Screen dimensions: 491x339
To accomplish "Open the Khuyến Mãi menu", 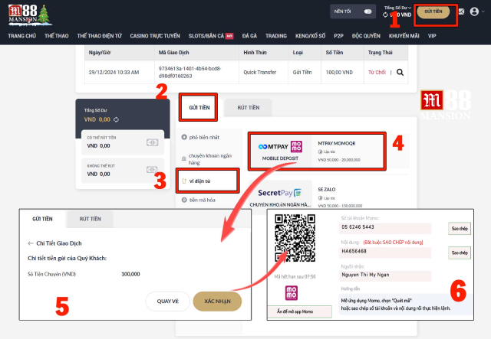I will pyautogui.click(x=404, y=36).
